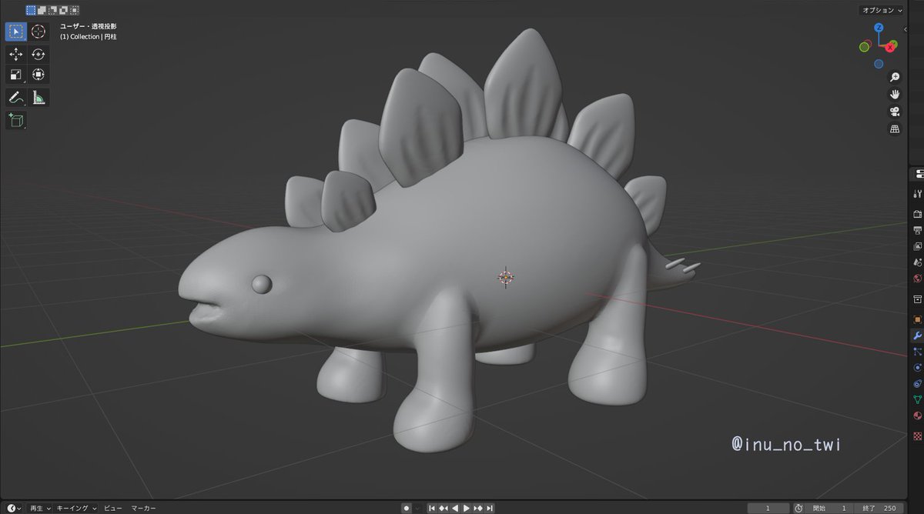Open the timeline editor type dropdown
The height and width of the screenshot is (514, 924).
coord(14,508)
